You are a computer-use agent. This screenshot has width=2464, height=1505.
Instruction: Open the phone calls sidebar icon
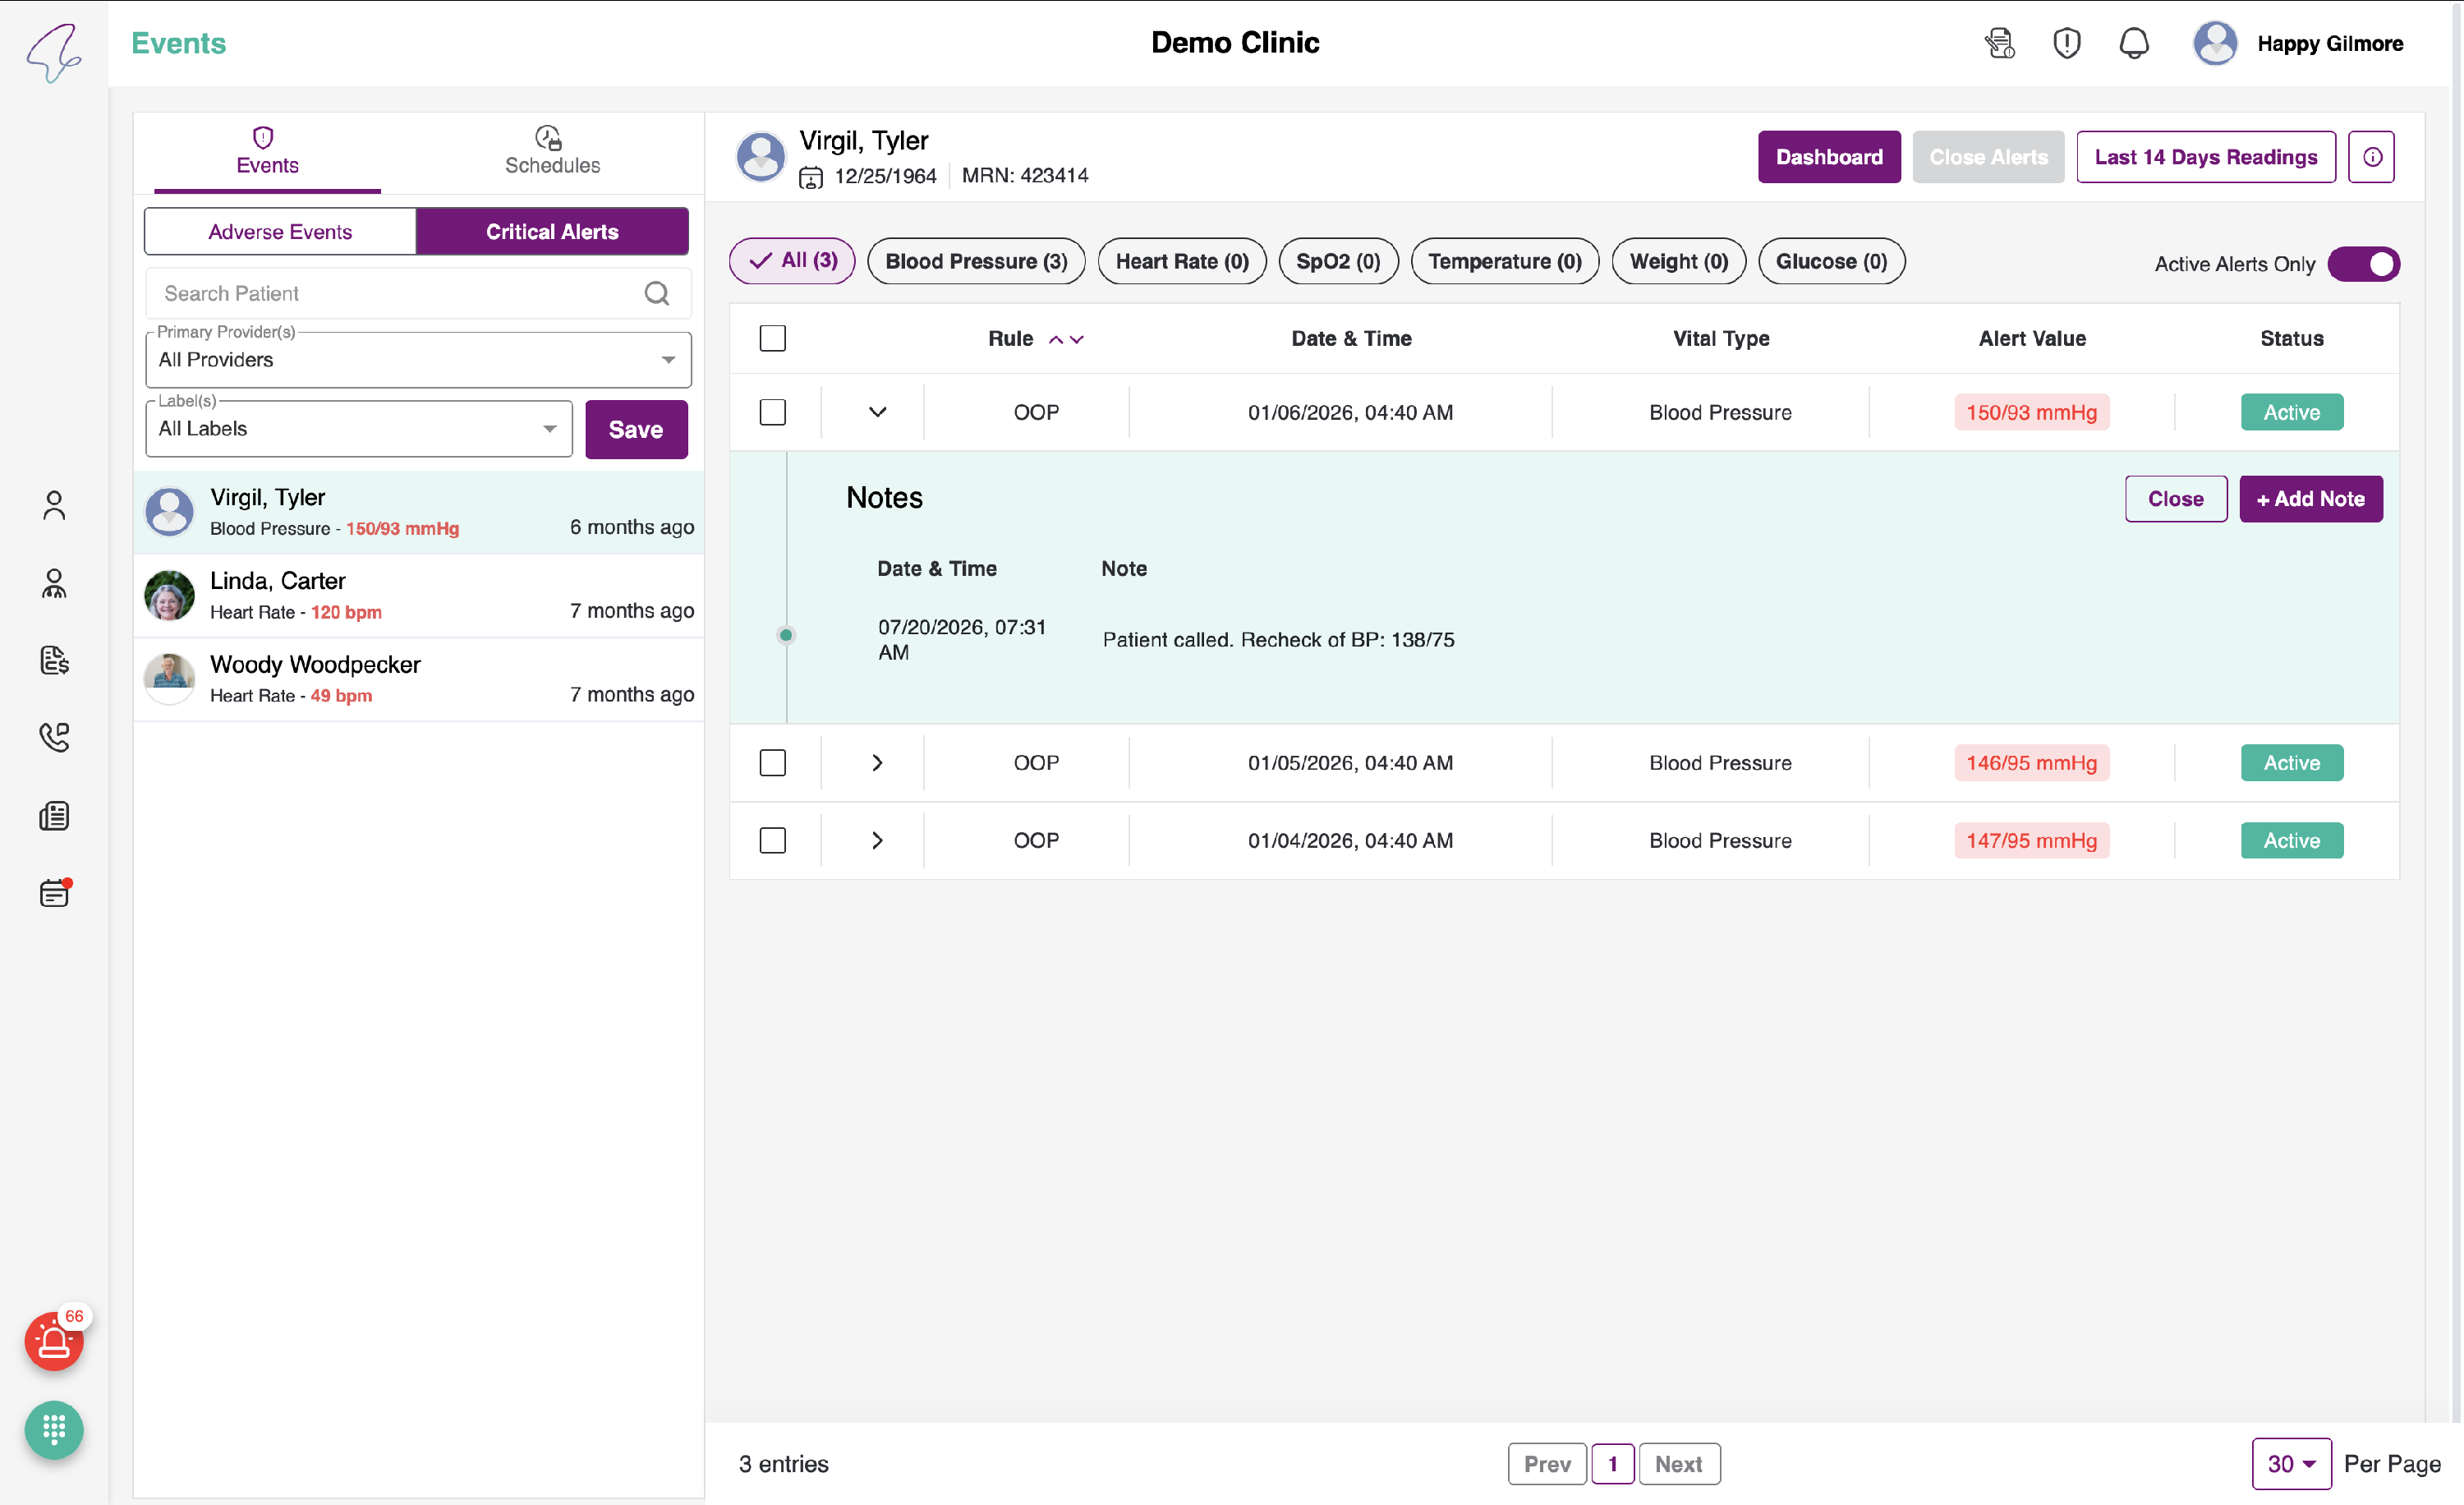point(54,738)
